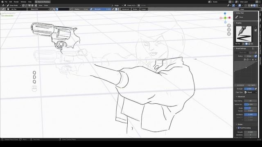Open the Caps Type Round dropdown
This screenshot has height=147, width=262.
point(251,92)
